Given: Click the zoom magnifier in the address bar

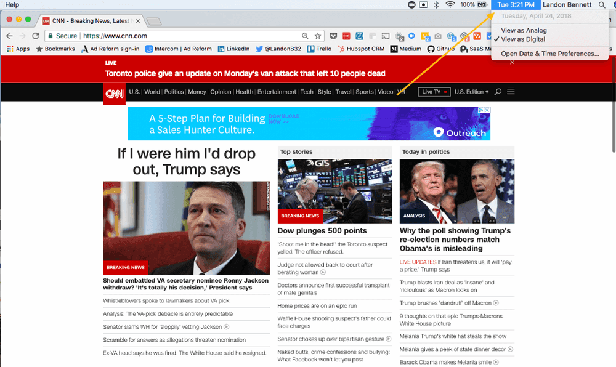Looking at the screenshot, I should point(305,36).
